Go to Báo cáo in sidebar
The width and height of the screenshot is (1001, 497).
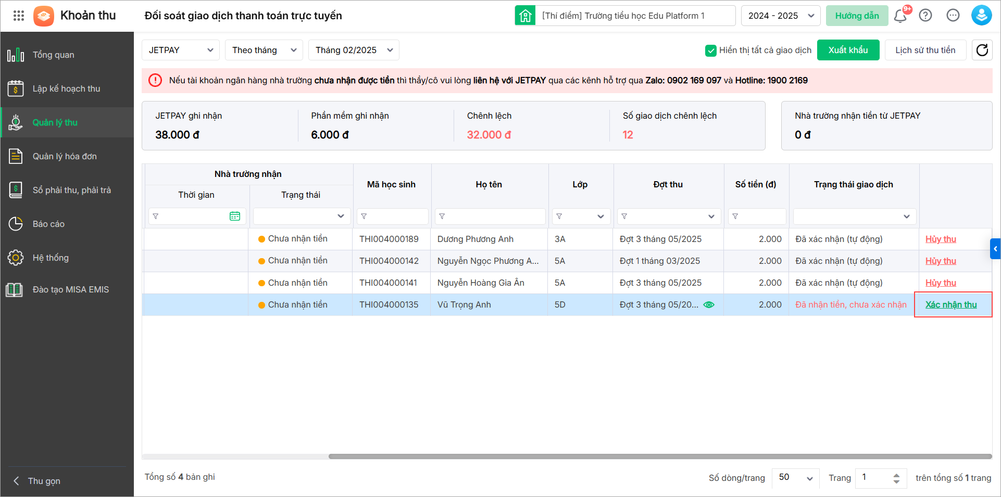pyautogui.click(x=48, y=224)
